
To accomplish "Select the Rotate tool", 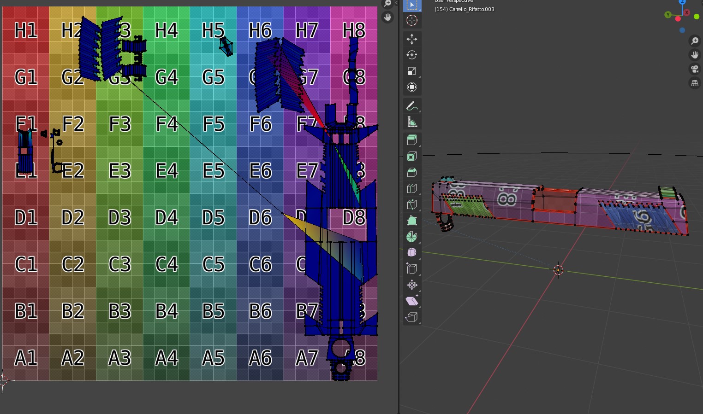I will coord(412,55).
